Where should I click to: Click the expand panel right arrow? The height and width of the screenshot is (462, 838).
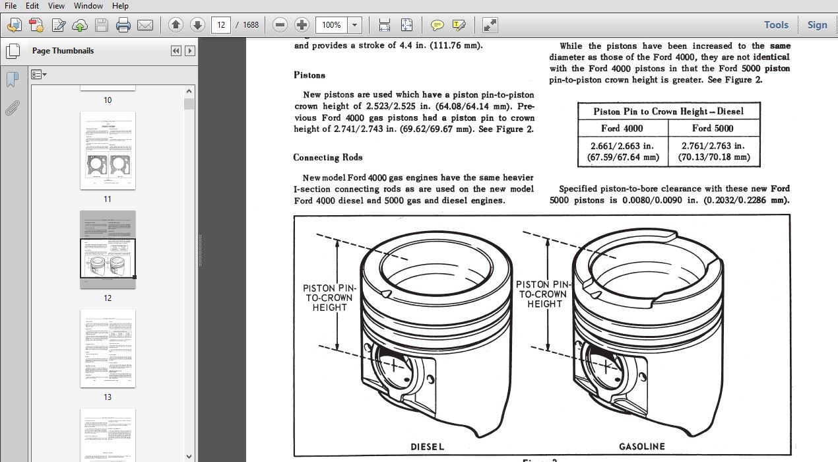(190, 51)
